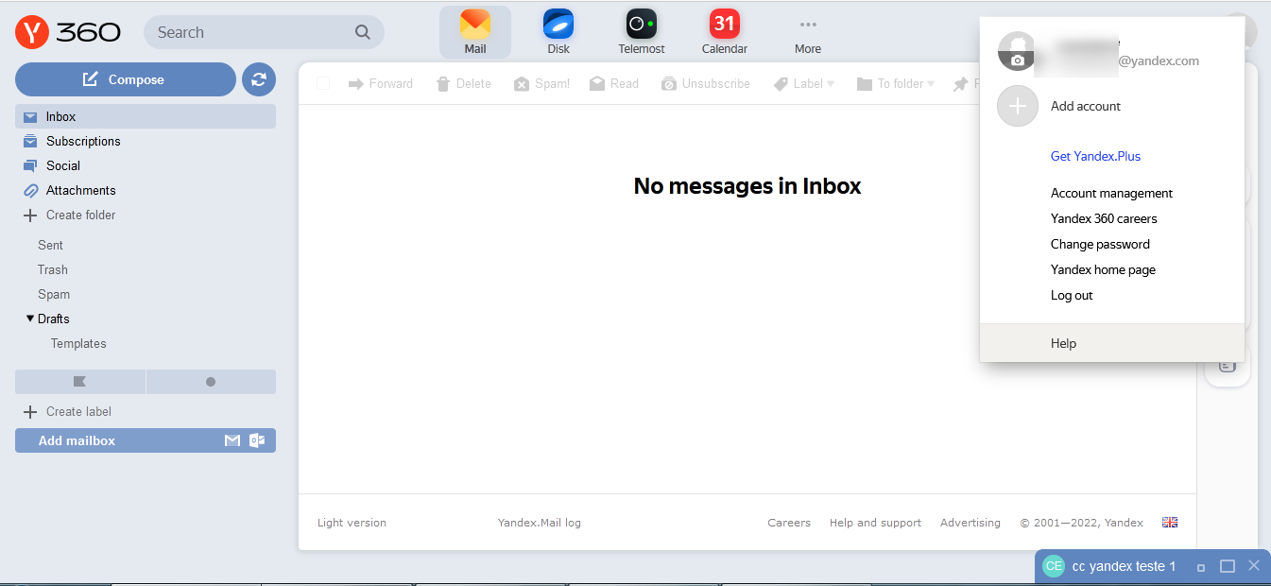
Task: Open Yandex Disk
Action: 558,32
